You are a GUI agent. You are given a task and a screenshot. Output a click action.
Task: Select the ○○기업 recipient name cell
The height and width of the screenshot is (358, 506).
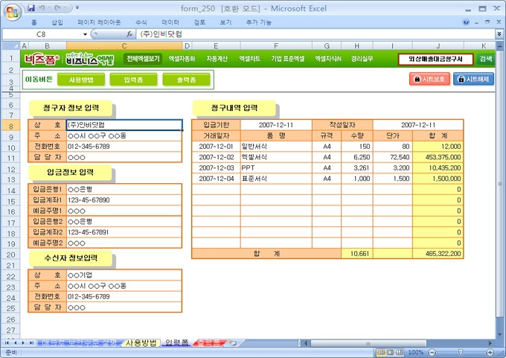pyautogui.click(x=124, y=275)
